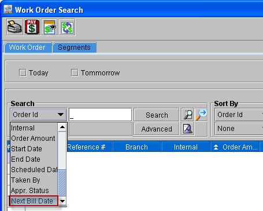Pick End Date in the dropdown list
Viewport: 263px width, 211px height.
[x=34, y=159]
